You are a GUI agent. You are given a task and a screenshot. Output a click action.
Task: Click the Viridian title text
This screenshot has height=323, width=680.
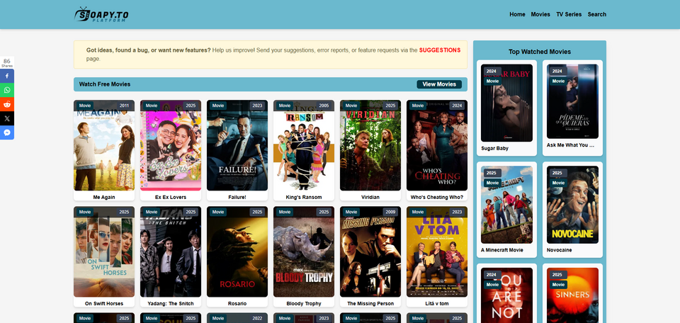click(370, 197)
